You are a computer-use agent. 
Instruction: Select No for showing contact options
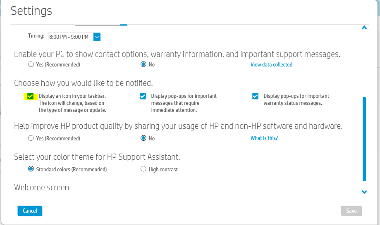(x=143, y=64)
